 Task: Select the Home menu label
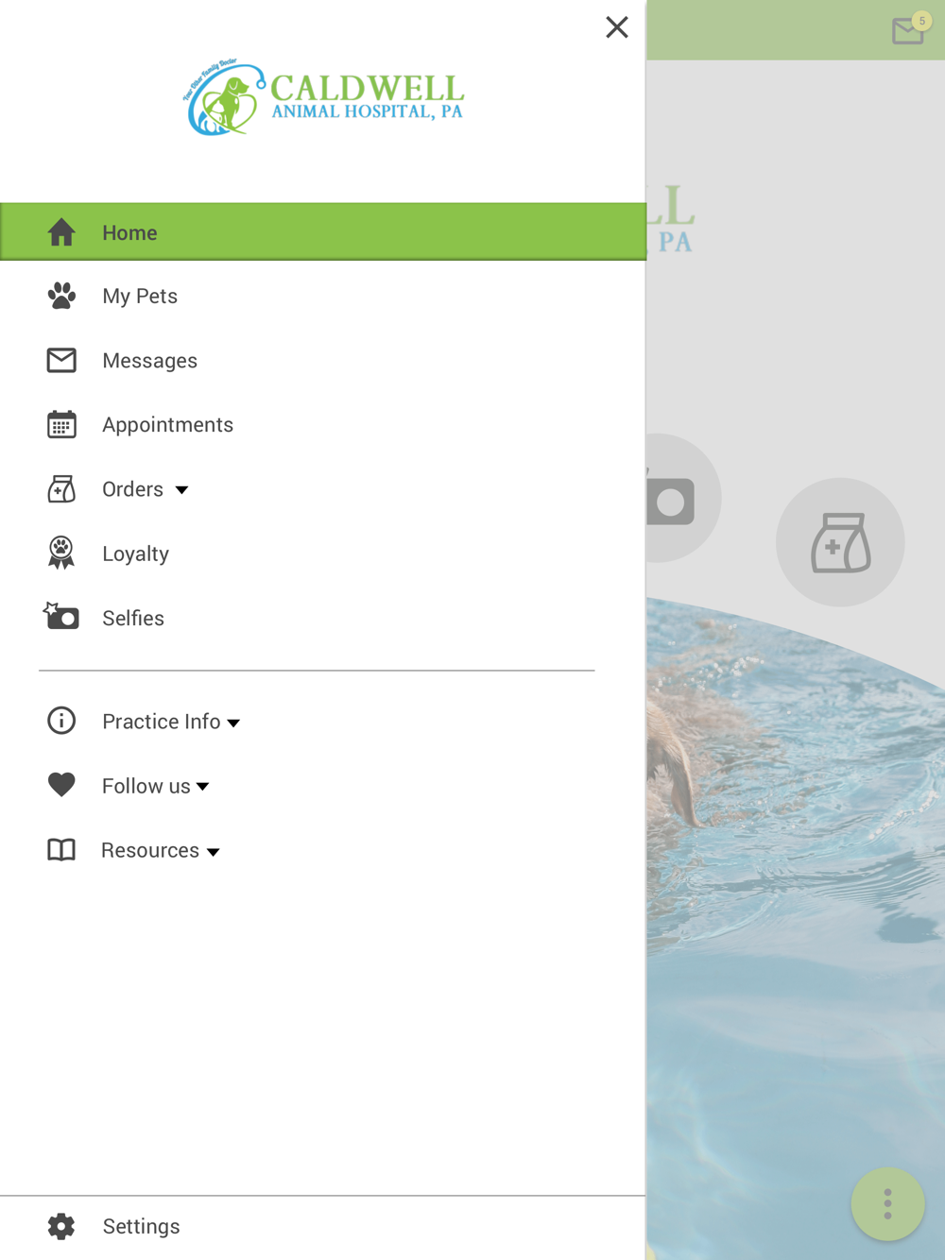pyautogui.click(x=129, y=232)
